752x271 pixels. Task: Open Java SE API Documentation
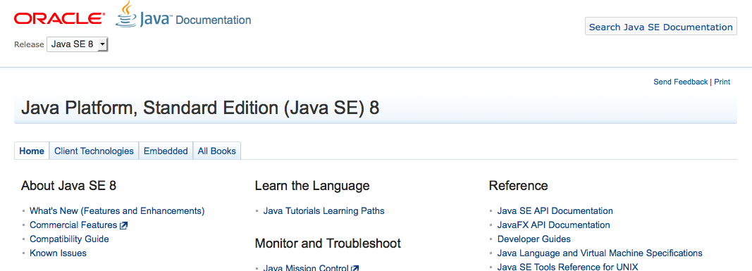[x=555, y=210]
